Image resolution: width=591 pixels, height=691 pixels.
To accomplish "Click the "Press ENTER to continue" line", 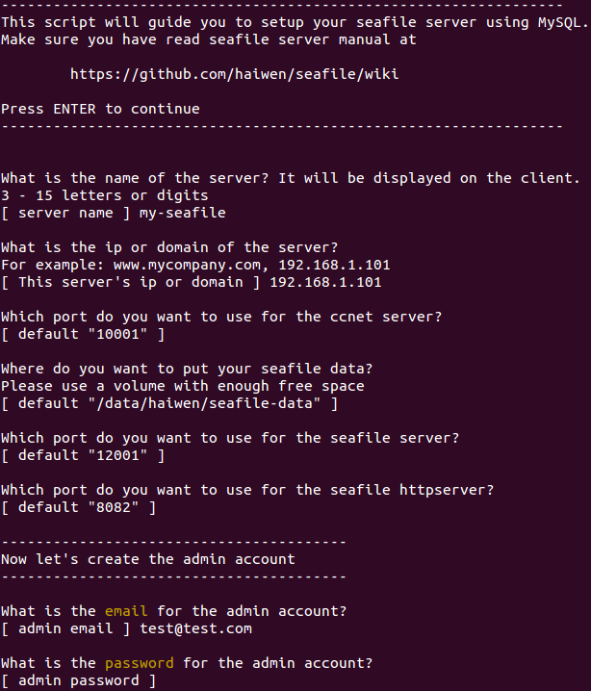I will [x=100, y=109].
